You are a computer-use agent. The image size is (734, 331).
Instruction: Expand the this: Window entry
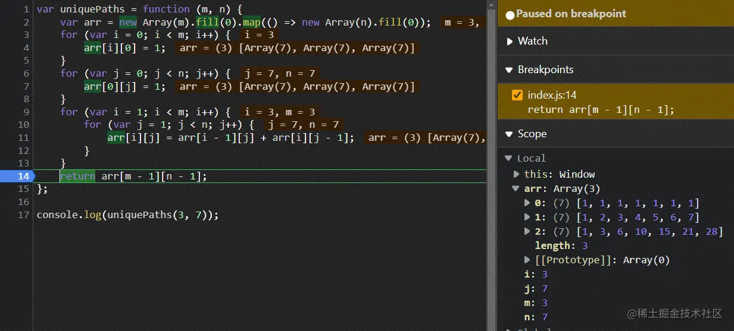click(x=517, y=174)
